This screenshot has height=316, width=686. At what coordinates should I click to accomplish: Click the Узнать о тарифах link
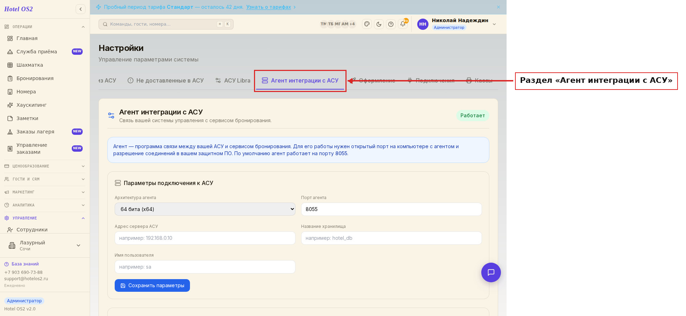[x=269, y=7]
